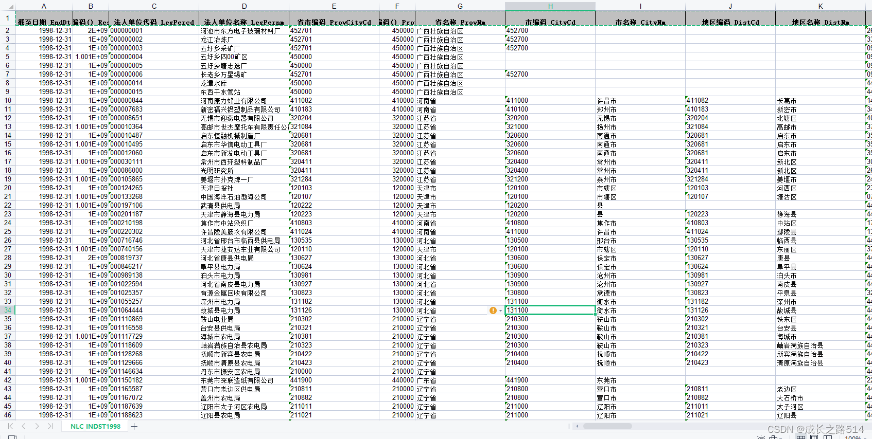
Task: Select row 1 header
Action: click(x=7, y=19)
